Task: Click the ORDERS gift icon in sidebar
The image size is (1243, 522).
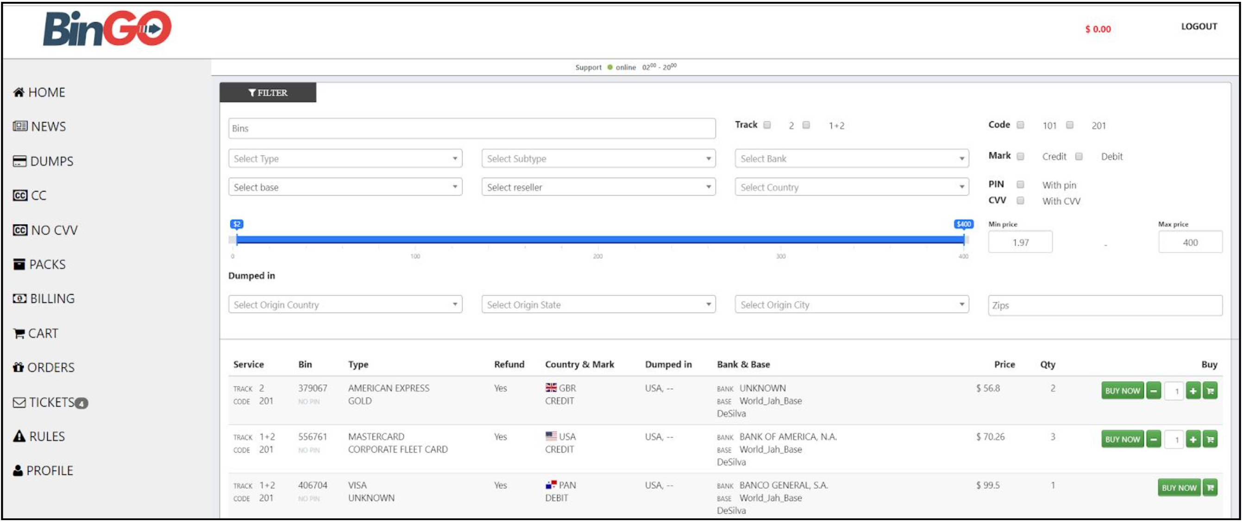Action: [19, 368]
